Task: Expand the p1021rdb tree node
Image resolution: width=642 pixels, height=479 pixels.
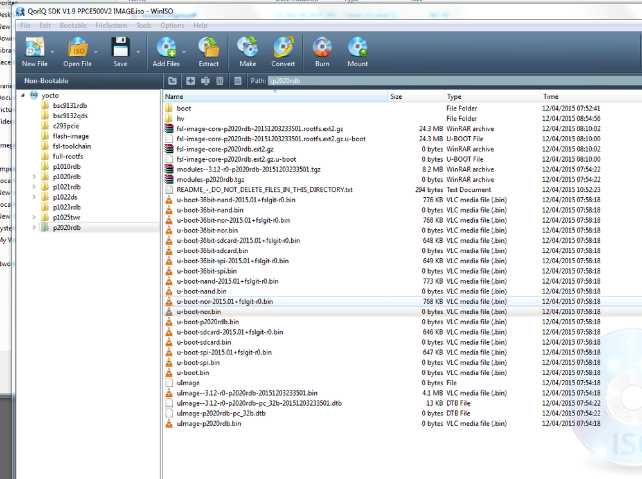Action: point(34,187)
